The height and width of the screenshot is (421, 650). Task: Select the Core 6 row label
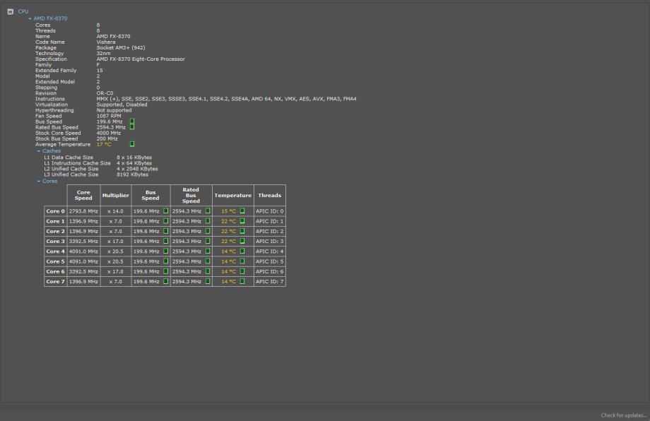pos(55,271)
